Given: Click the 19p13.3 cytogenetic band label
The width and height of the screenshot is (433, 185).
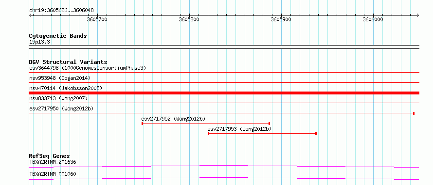Looking at the screenshot, I should click(40, 42).
